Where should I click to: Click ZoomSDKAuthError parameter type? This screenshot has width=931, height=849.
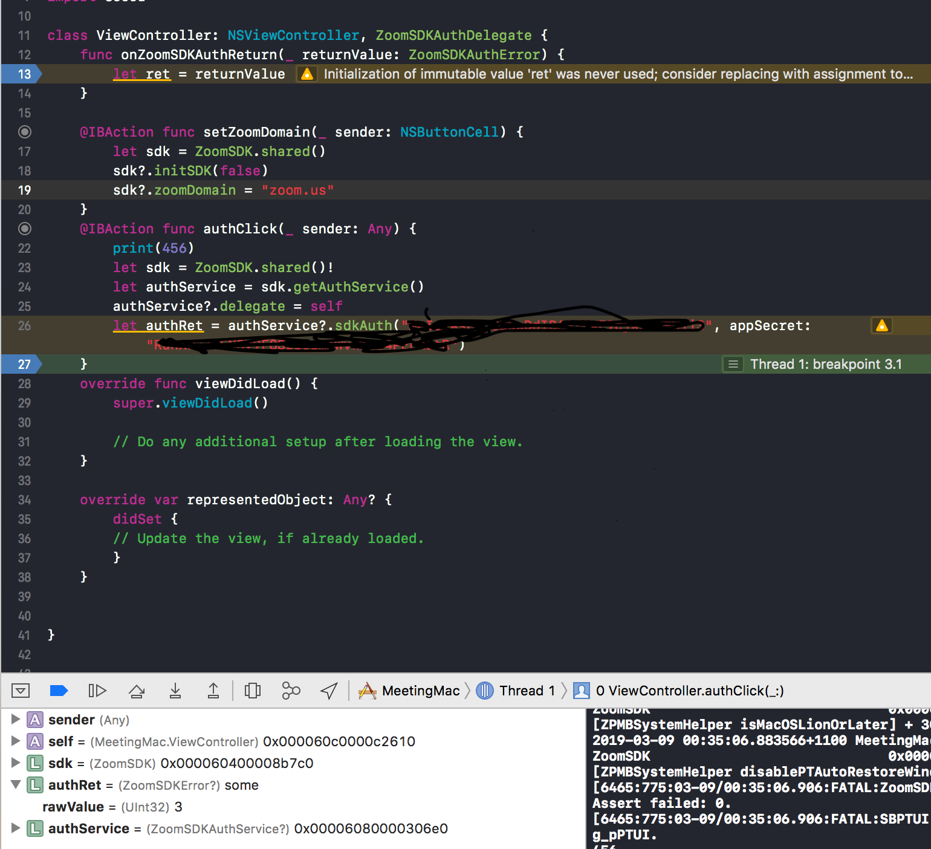point(474,54)
